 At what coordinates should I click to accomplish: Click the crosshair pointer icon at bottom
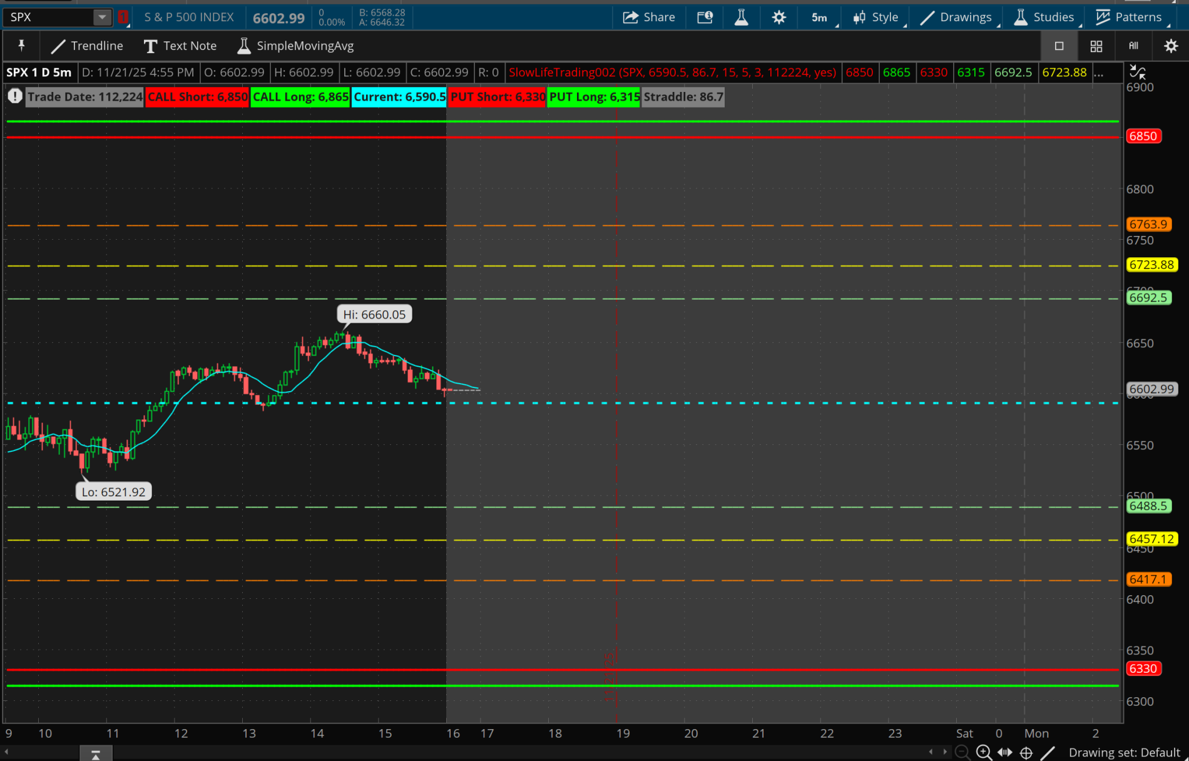[x=1026, y=752]
